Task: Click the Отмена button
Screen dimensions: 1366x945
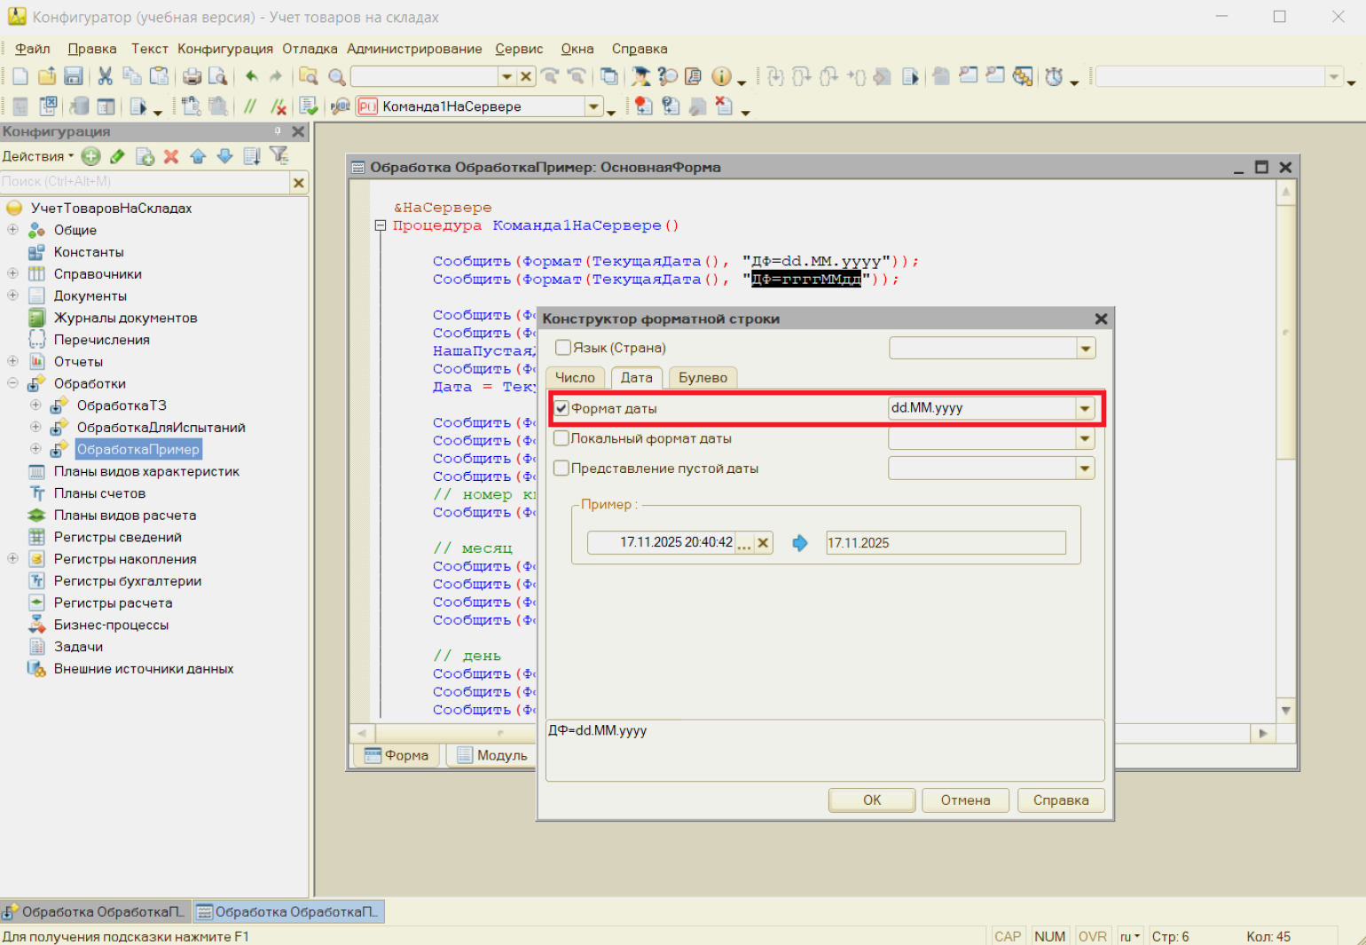Action: pos(965,799)
